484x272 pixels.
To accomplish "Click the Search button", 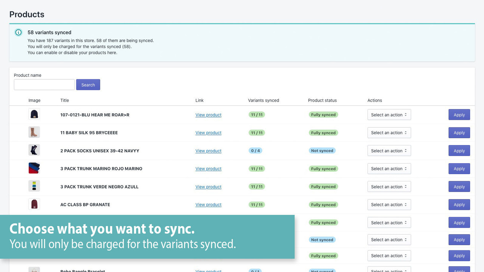I will (88, 85).
